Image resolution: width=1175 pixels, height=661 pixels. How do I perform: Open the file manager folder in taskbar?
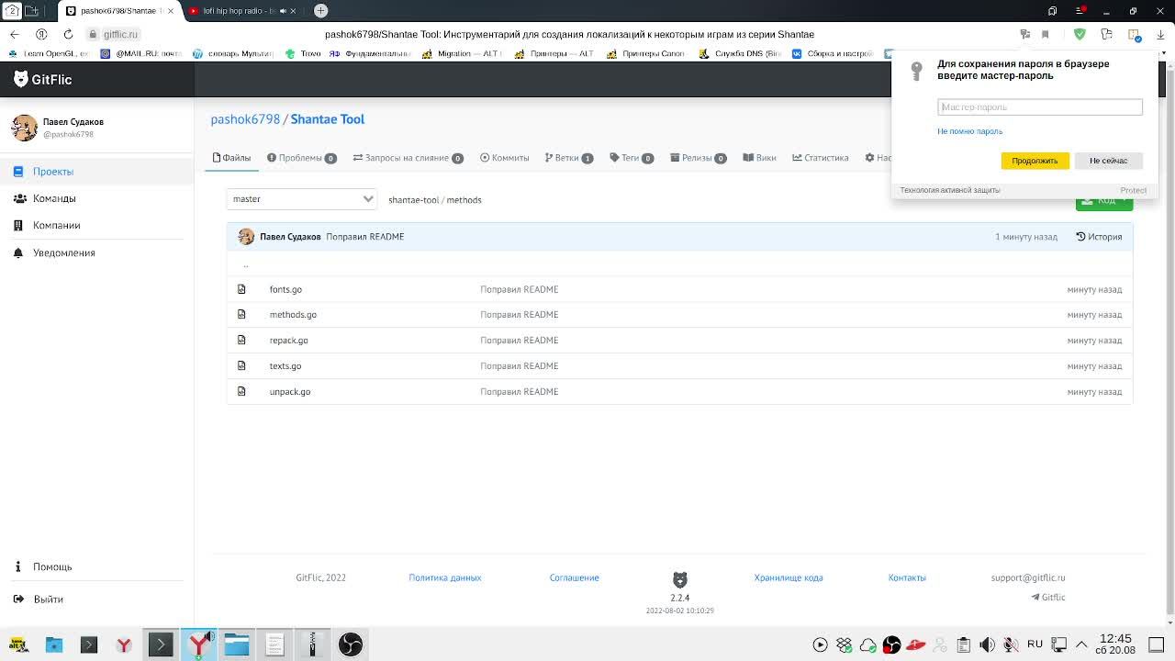click(x=237, y=644)
